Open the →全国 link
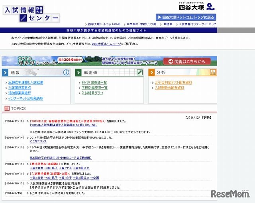 95,178
